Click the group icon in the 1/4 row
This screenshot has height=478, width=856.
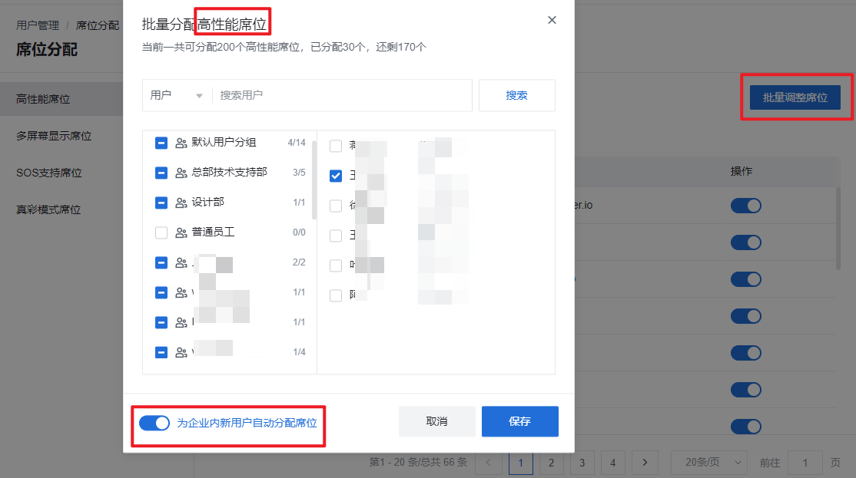[181, 353]
